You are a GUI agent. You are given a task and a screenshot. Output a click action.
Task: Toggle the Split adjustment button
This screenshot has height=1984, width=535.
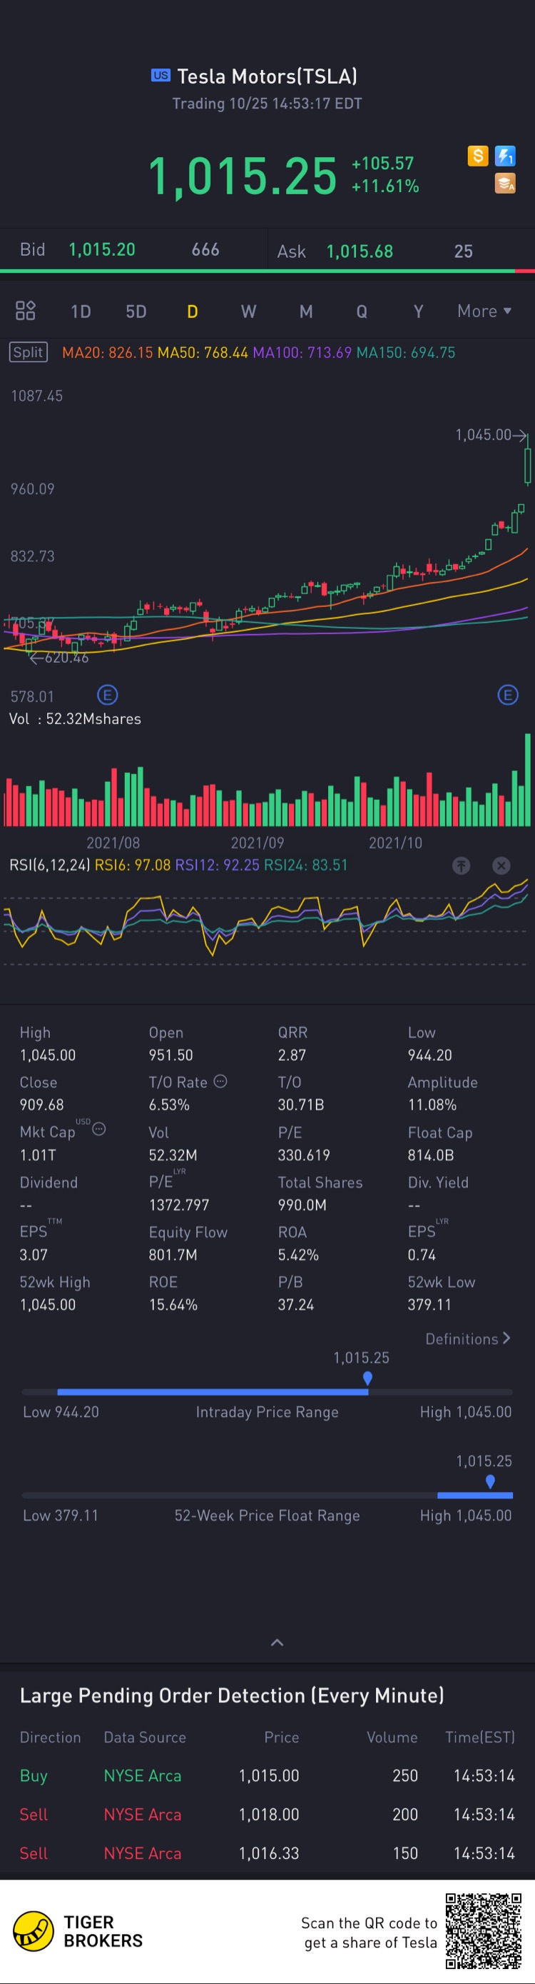point(29,352)
